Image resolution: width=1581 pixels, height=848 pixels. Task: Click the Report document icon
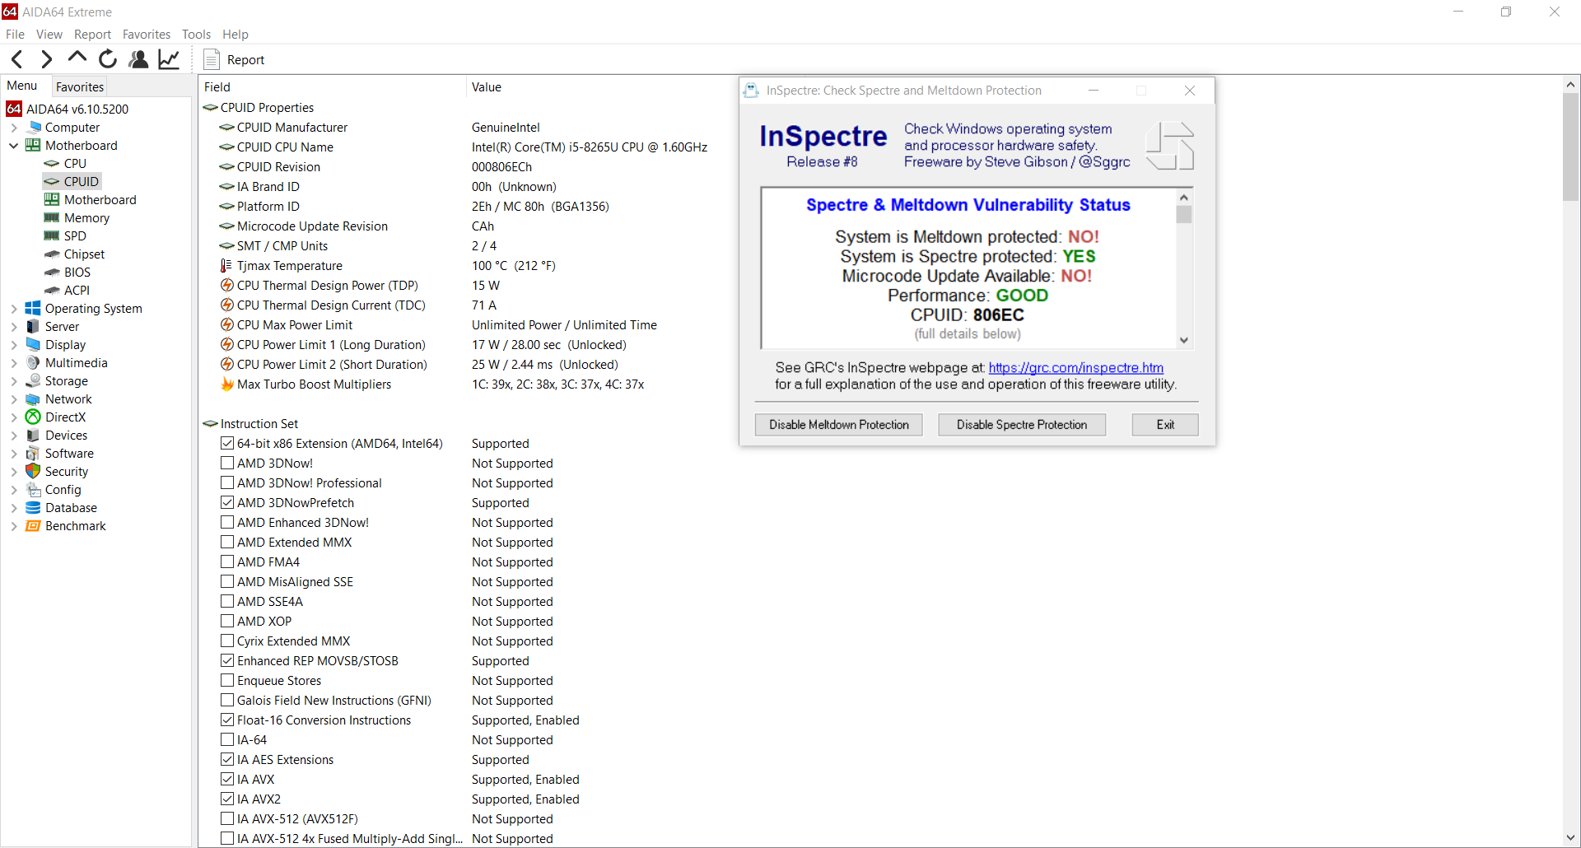(x=212, y=60)
